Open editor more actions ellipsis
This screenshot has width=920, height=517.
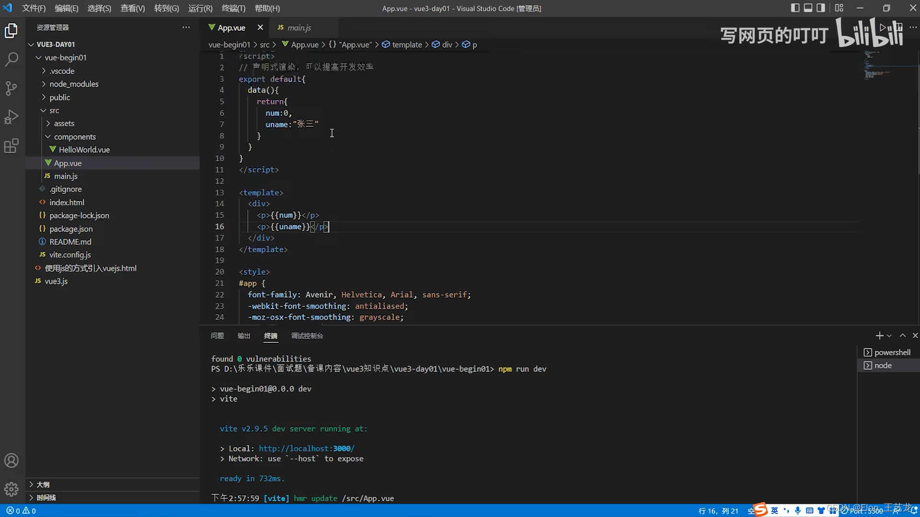click(913, 27)
